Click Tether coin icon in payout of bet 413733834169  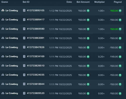[120, 57]
